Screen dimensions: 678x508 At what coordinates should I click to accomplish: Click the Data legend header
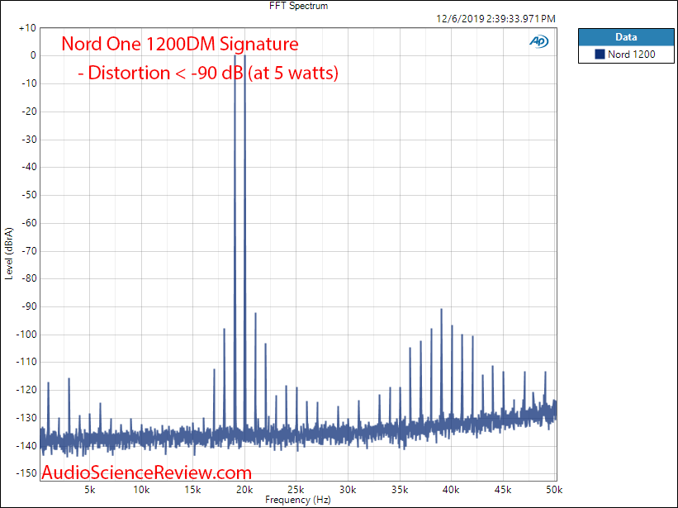tap(626, 37)
